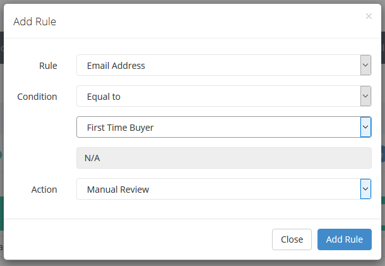Click the dark header strip behind dialog's top right
Viewport: 385px width, 266px height.
[x=383, y=47]
